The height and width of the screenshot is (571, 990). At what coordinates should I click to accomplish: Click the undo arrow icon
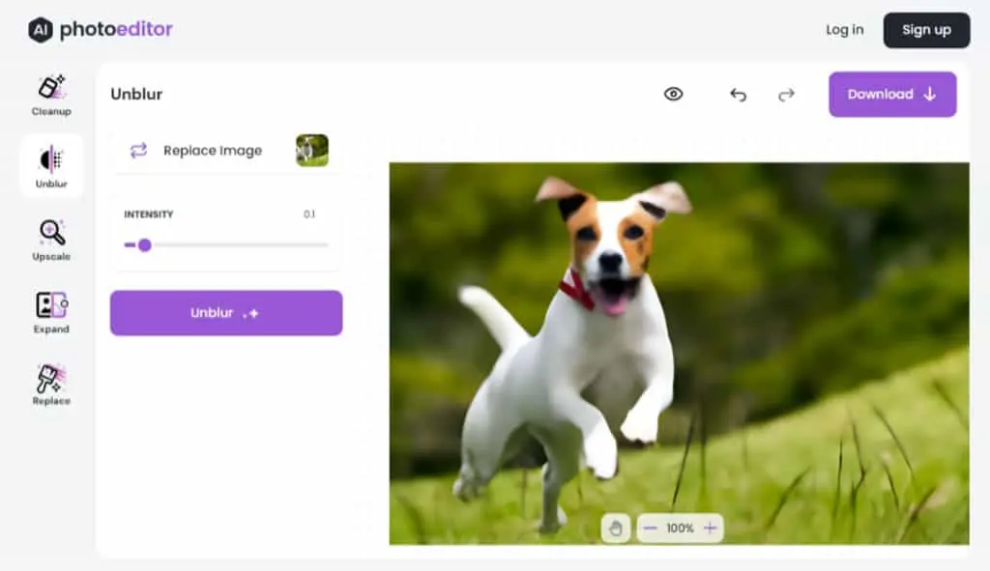(x=738, y=95)
